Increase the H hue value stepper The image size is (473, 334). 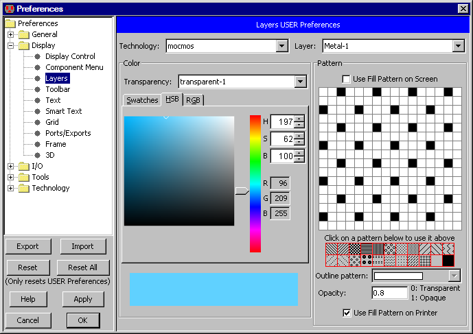click(x=299, y=119)
